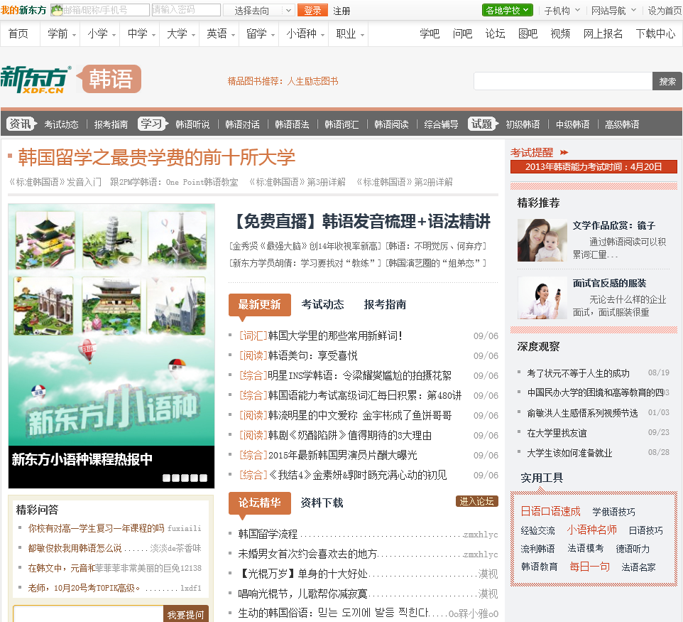
Task: Open the 新东方小语种 banner image
Action: click(x=111, y=325)
